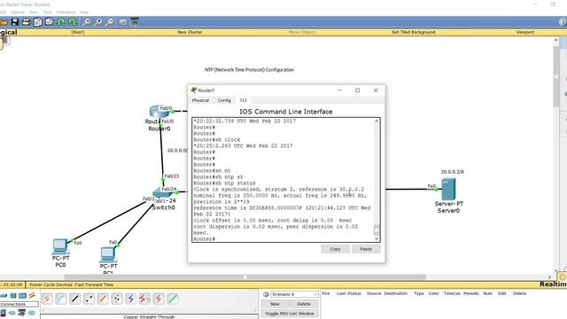
Task: Open the Extensions menu
Action: tap(66, 12)
